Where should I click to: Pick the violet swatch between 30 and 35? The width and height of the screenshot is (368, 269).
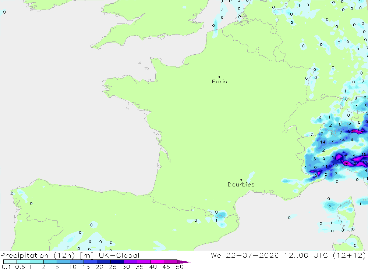(131, 262)
